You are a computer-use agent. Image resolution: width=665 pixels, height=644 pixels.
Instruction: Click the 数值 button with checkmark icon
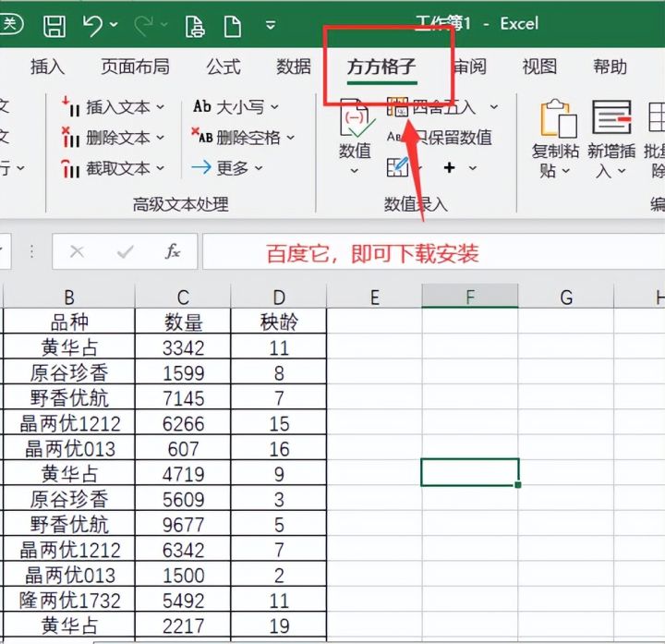tap(355, 128)
